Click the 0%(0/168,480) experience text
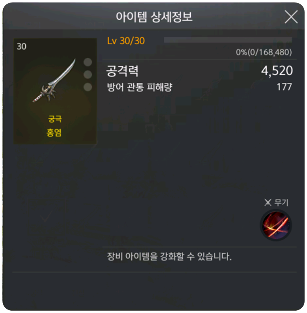307x313 pixels. (264, 52)
